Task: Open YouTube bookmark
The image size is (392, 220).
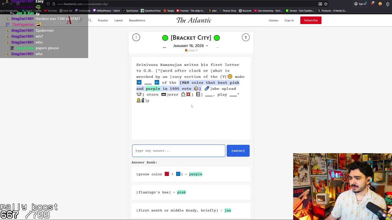Action: [x=51, y=11]
